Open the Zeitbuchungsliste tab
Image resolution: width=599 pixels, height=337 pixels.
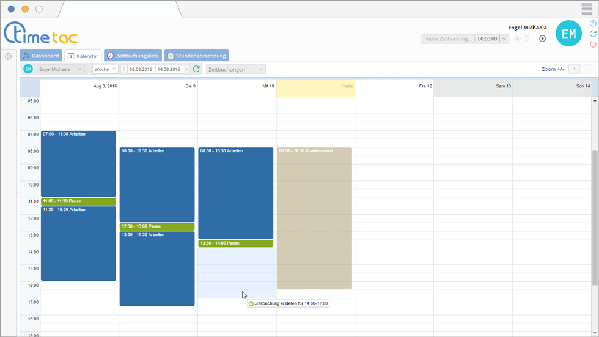coord(132,56)
